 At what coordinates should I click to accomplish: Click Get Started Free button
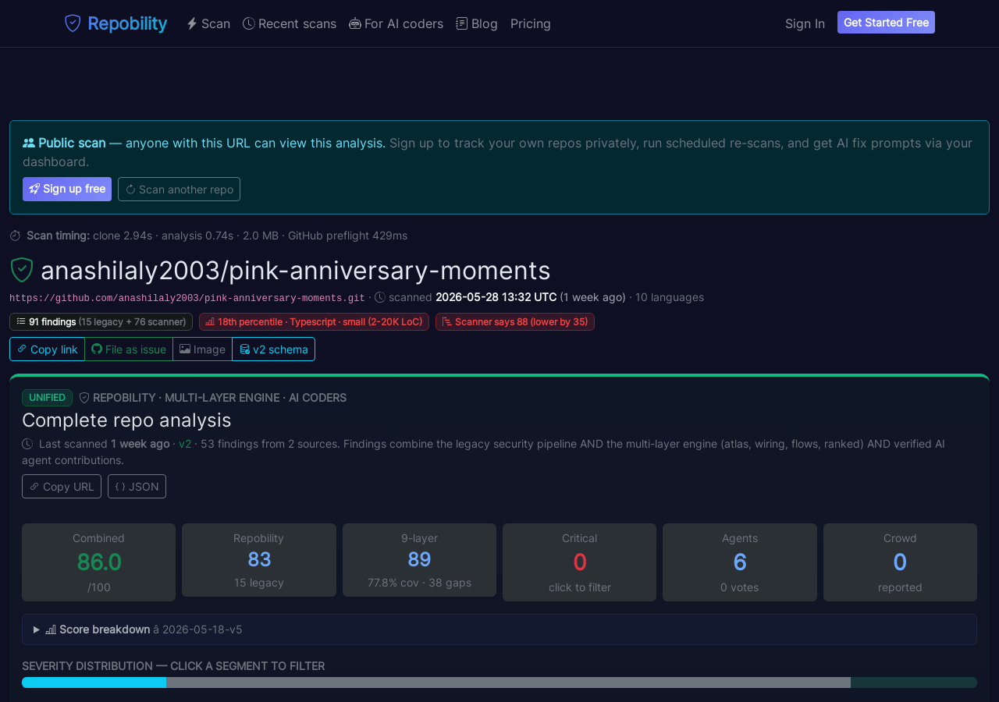886,23
